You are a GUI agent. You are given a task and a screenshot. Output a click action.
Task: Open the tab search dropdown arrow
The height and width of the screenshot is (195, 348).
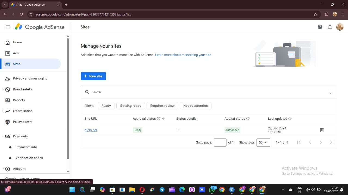(5, 5)
